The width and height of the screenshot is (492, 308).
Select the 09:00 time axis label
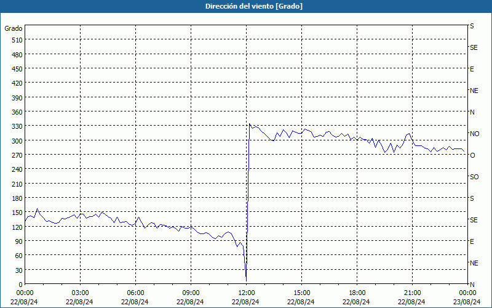coord(191,293)
